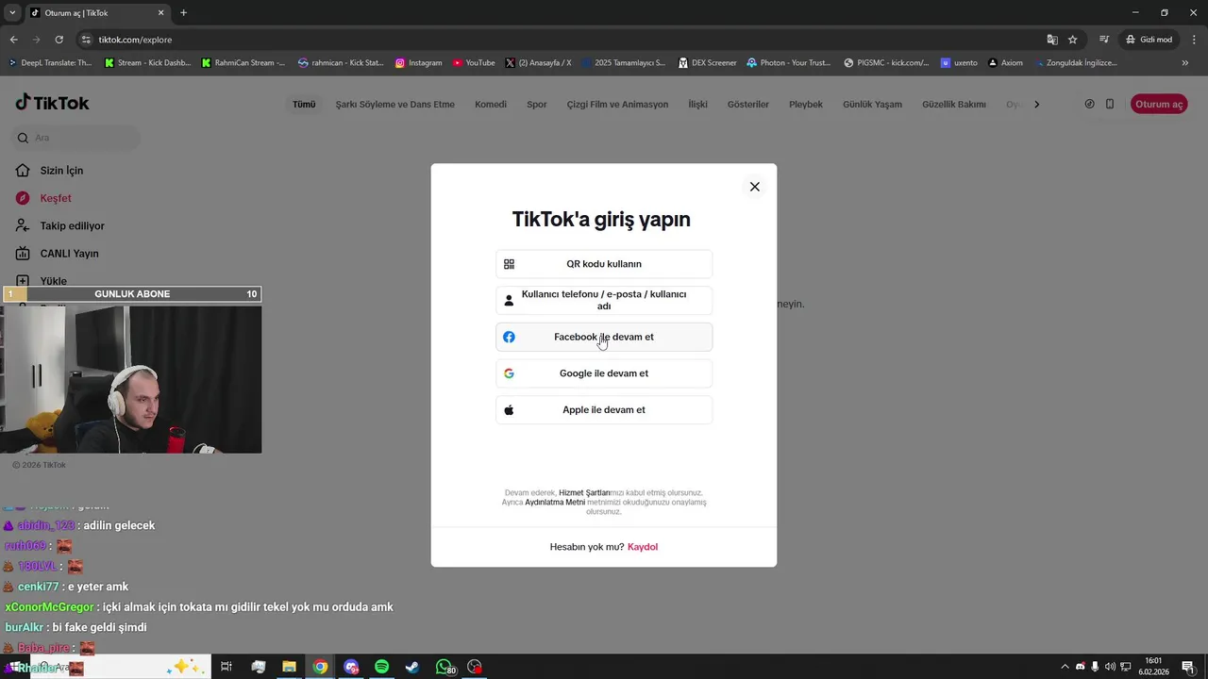Image resolution: width=1208 pixels, height=679 pixels.
Task: Select the İlişki category tab
Action: (x=697, y=105)
